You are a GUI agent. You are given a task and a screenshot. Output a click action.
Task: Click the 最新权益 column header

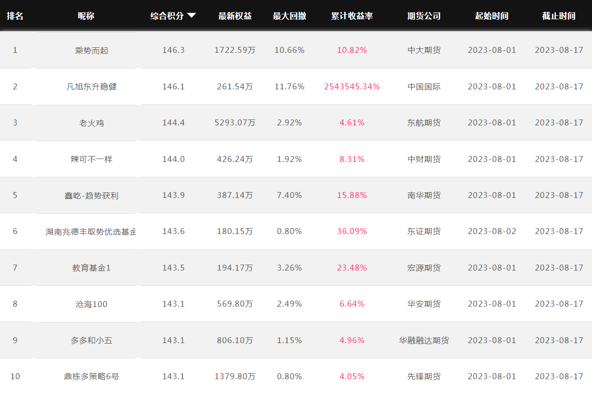click(x=235, y=16)
